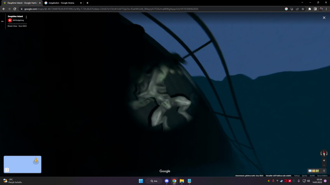Screen dimensions: 330x185
Task: Expand the imagery thumbnails panel chevron
Action: [x=324, y=171]
